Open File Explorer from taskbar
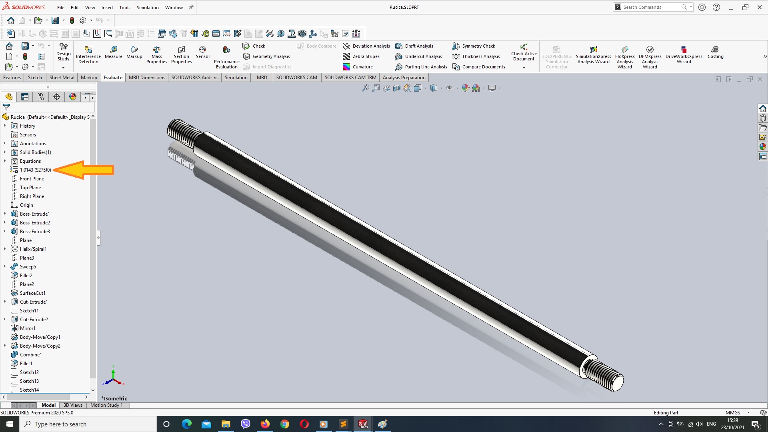Image resolution: width=768 pixels, height=432 pixels. [x=226, y=424]
